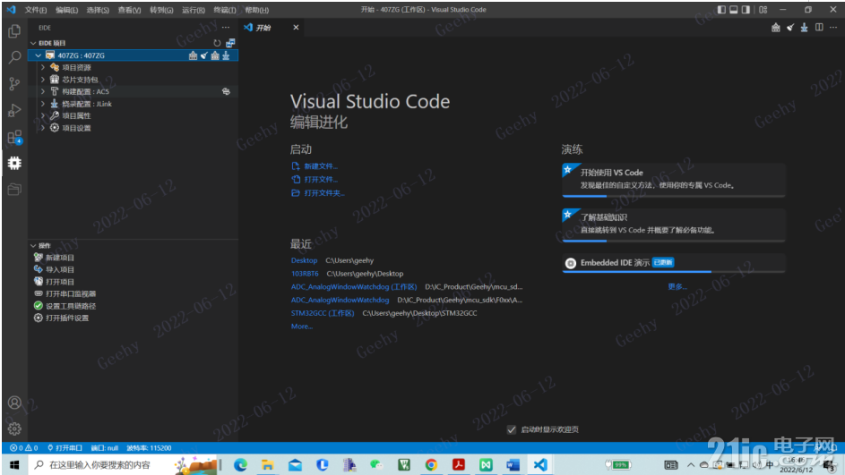This screenshot has width=845, height=475.
Task: Click the 打开文件夹... link
Action: [324, 192]
